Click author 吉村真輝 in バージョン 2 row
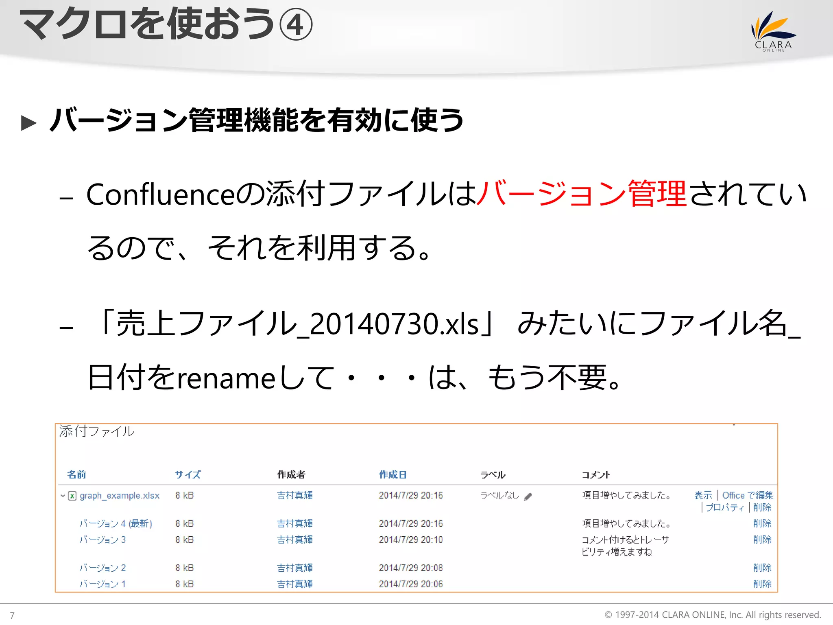Image resolution: width=833 pixels, height=625 pixels. point(295,568)
